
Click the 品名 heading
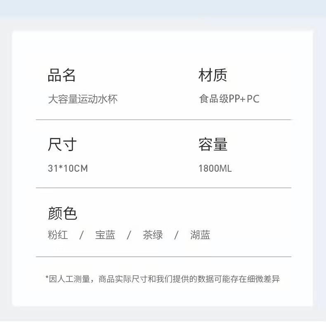click(x=62, y=76)
